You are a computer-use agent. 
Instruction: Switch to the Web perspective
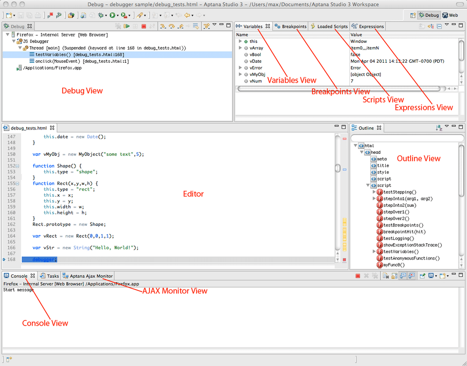click(x=450, y=15)
